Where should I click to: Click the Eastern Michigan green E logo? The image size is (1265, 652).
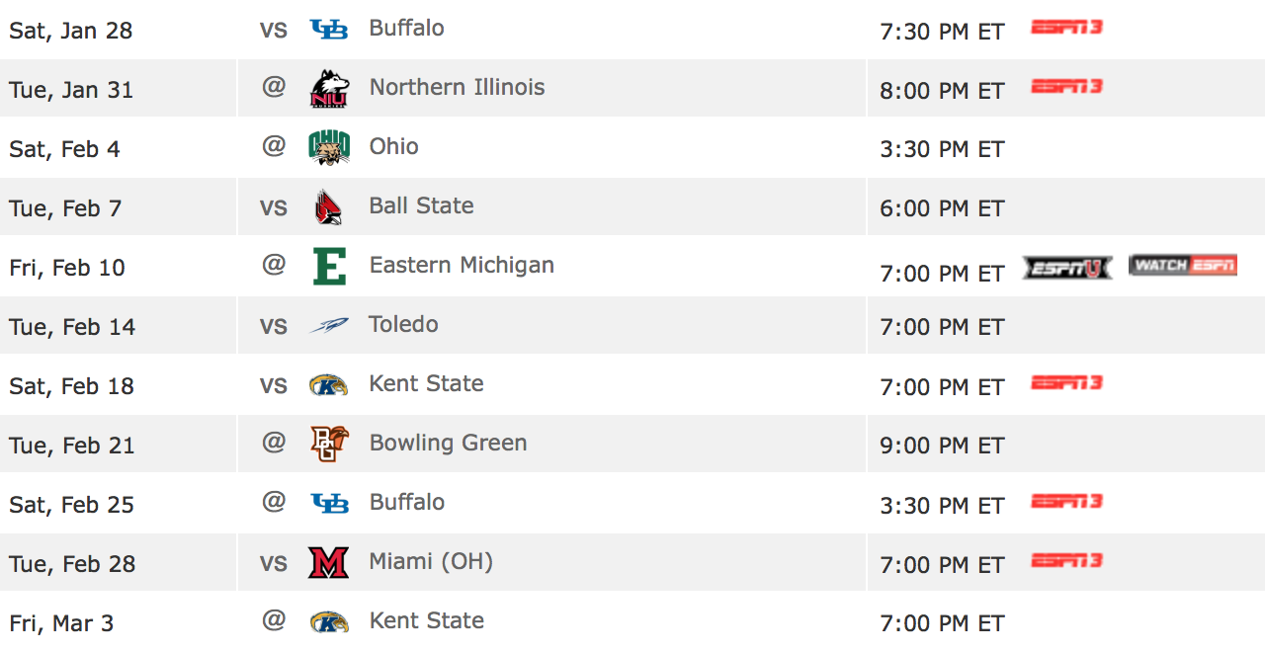tap(329, 266)
